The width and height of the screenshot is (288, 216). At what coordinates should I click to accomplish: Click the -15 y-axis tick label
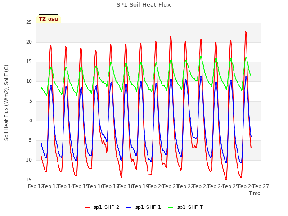pos(28,180)
